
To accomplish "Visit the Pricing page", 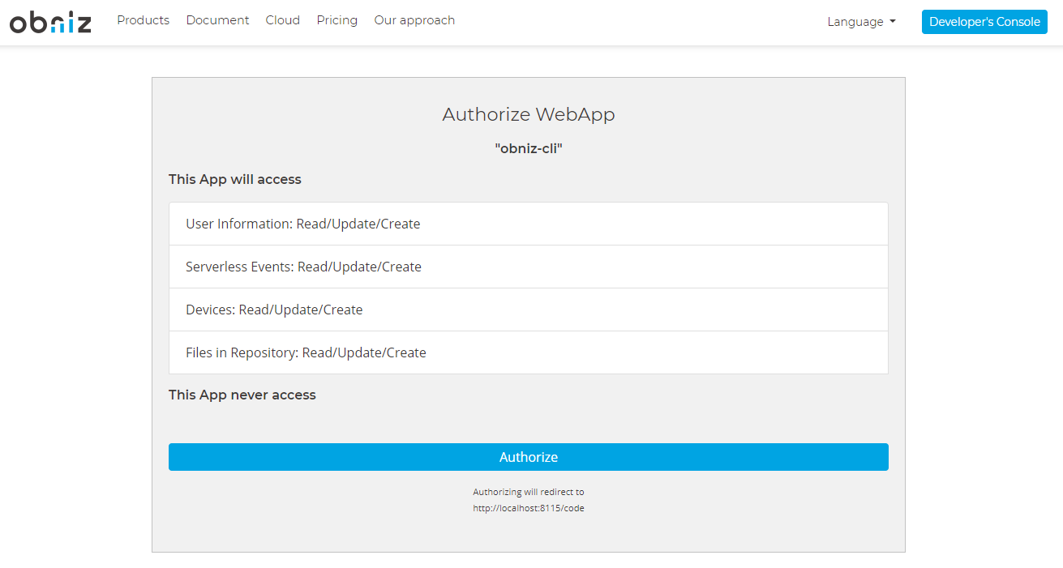I will click(x=336, y=20).
